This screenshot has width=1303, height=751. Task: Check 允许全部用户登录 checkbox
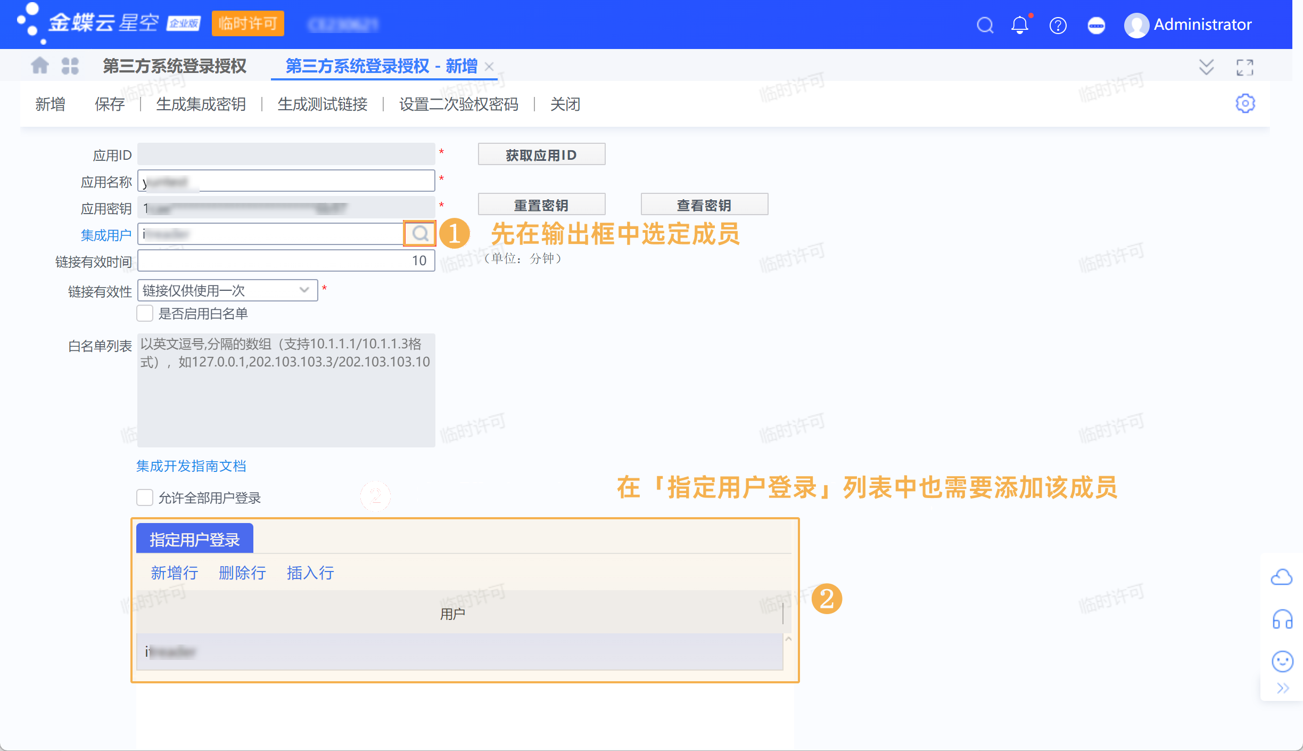point(145,497)
